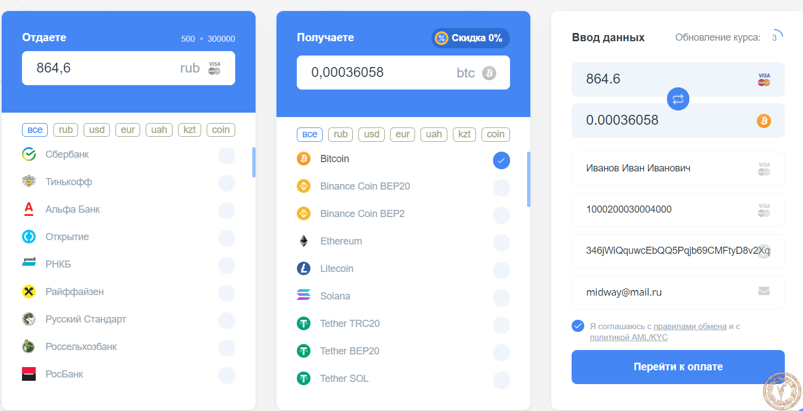The image size is (803, 411).
Task: Click the Россельхозбанк logo icon
Action: point(29,347)
